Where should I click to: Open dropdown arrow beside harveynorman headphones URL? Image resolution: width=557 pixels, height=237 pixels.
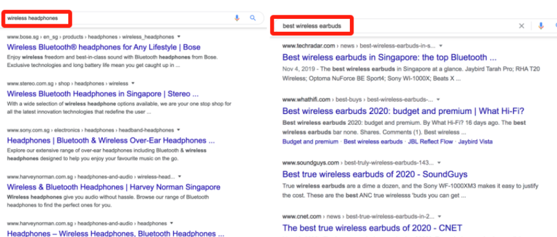pos(171,224)
